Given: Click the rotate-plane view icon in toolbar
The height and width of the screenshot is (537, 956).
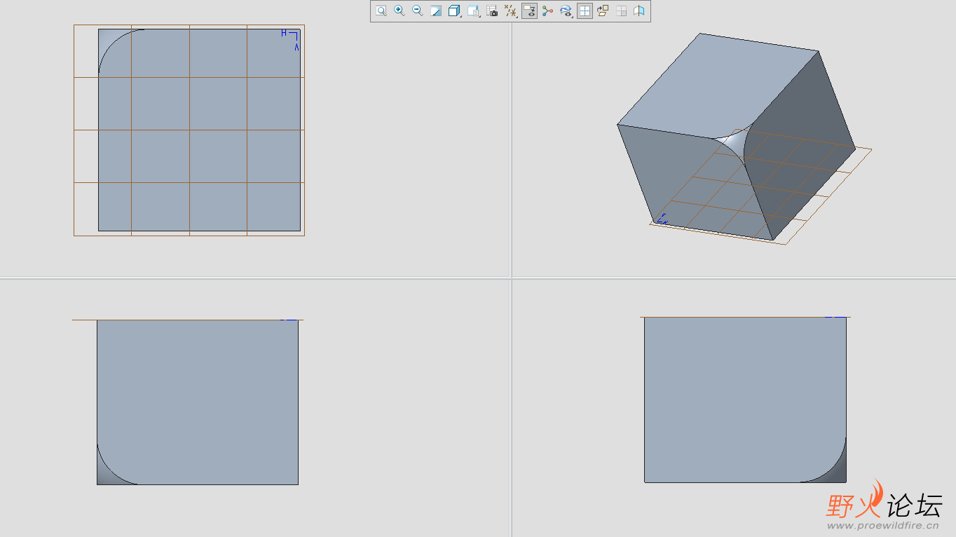Looking at the screenshot, I should 602,11.
